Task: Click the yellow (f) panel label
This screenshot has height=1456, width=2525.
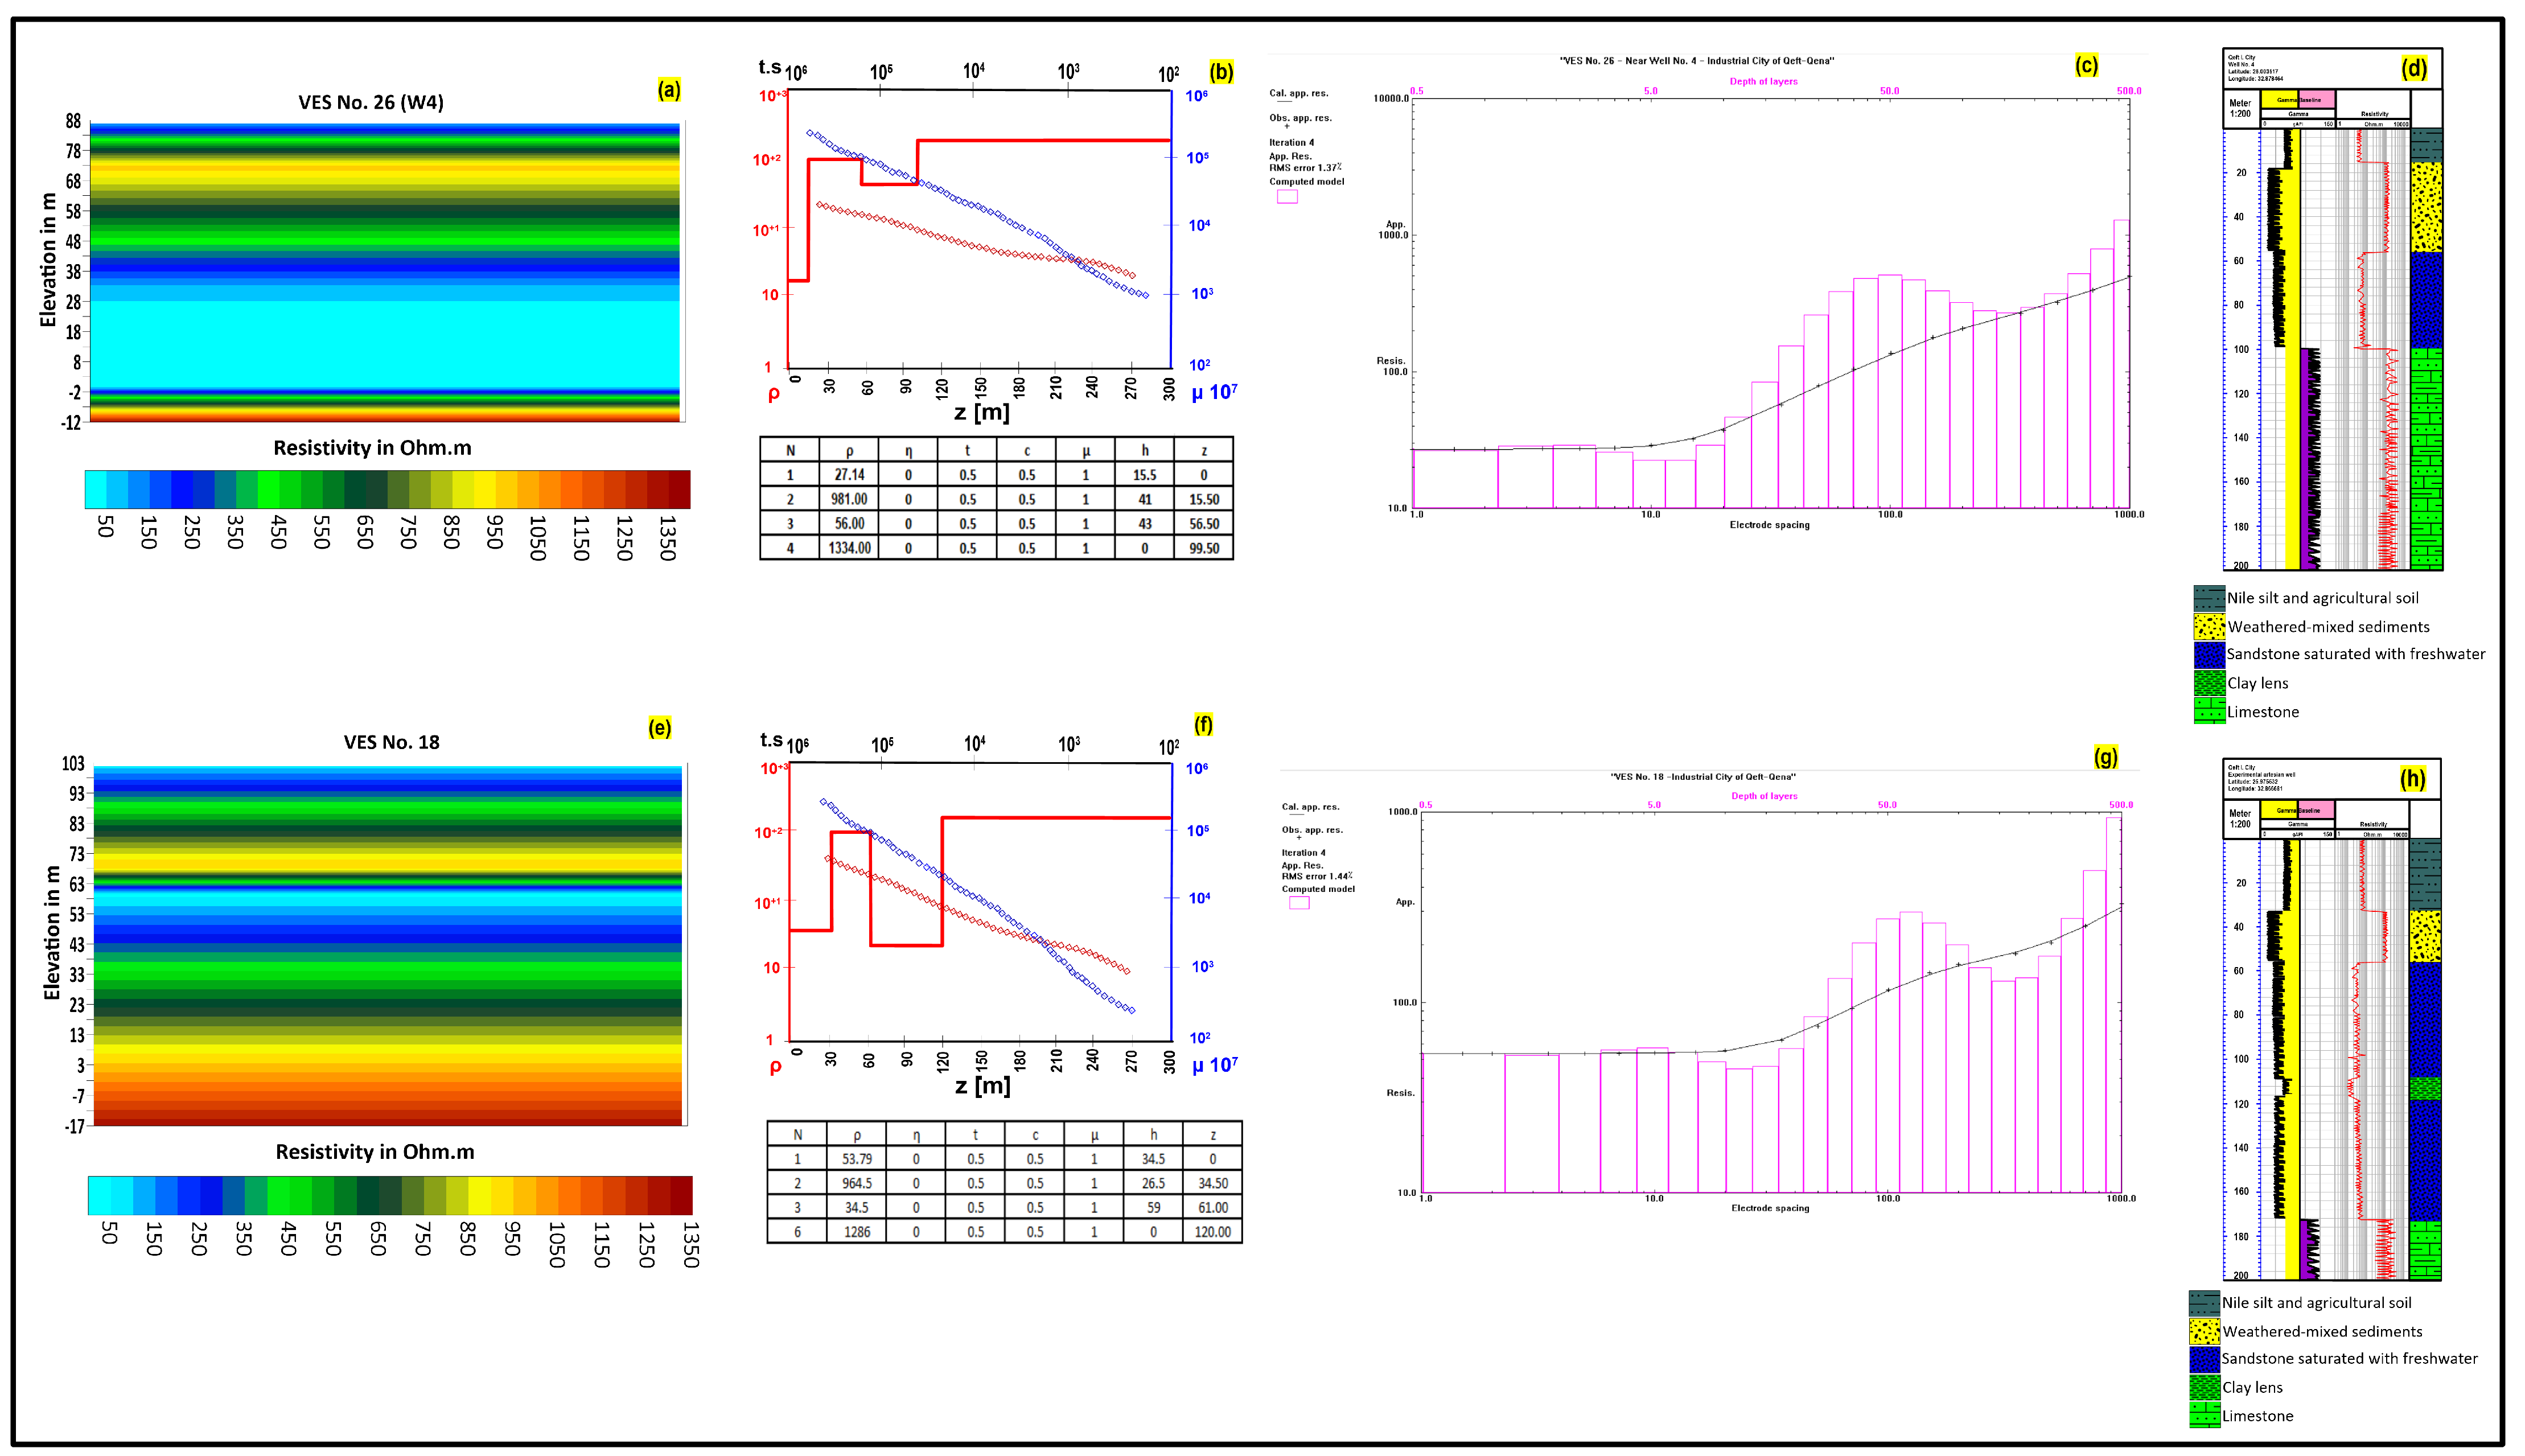Action: (x=1203, y=724)
